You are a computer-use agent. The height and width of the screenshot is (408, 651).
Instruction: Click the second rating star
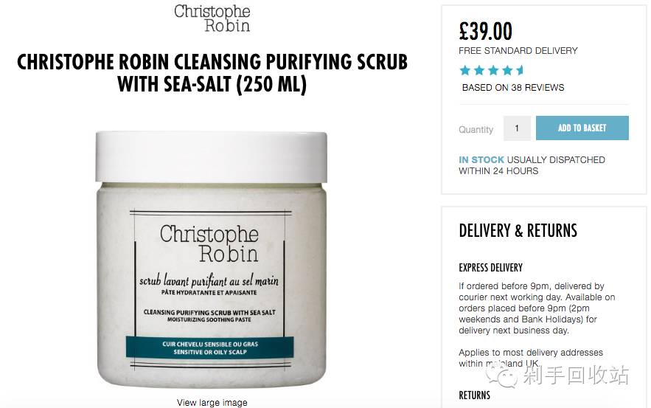point(479,70)
